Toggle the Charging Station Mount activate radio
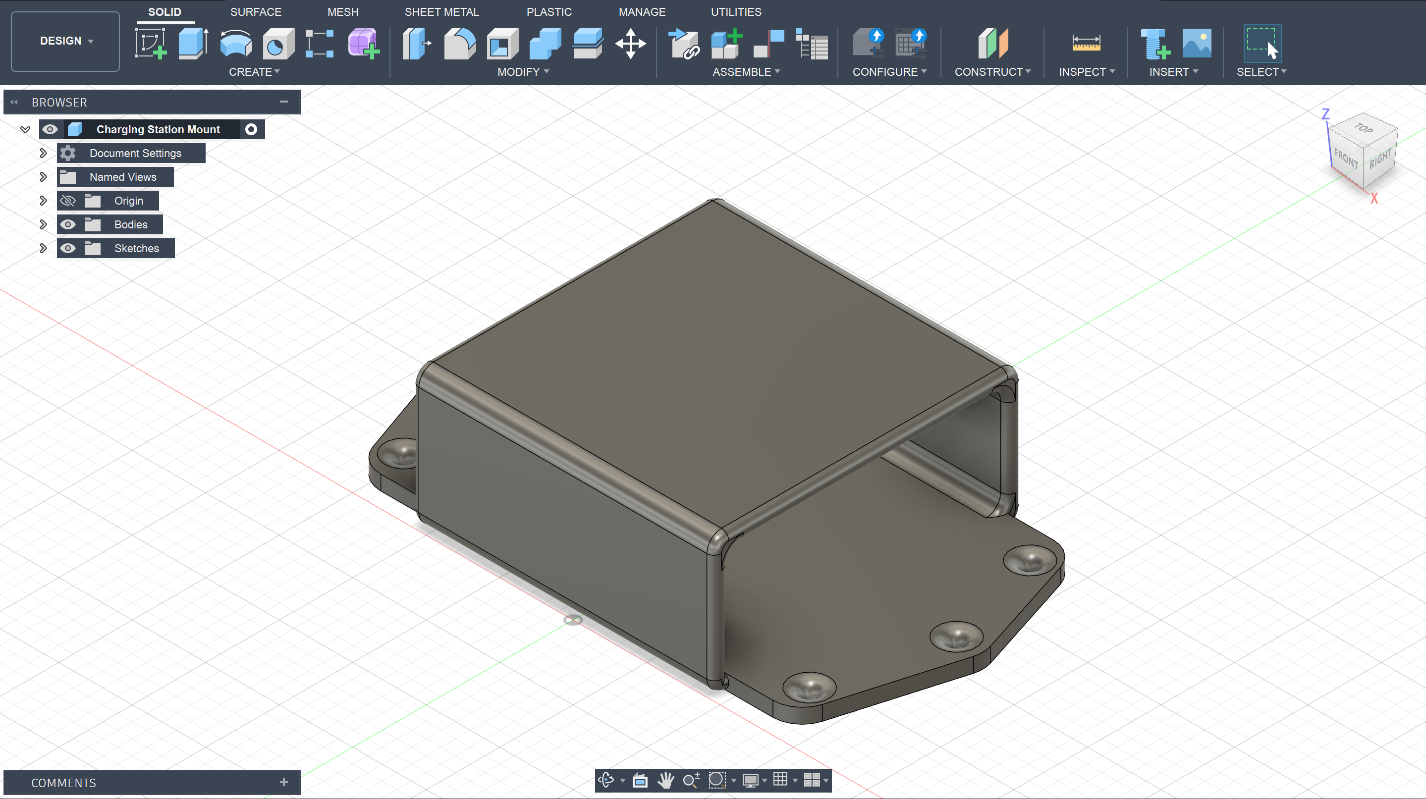This screenshot has height=799, width=1426. tap(251, 129)
